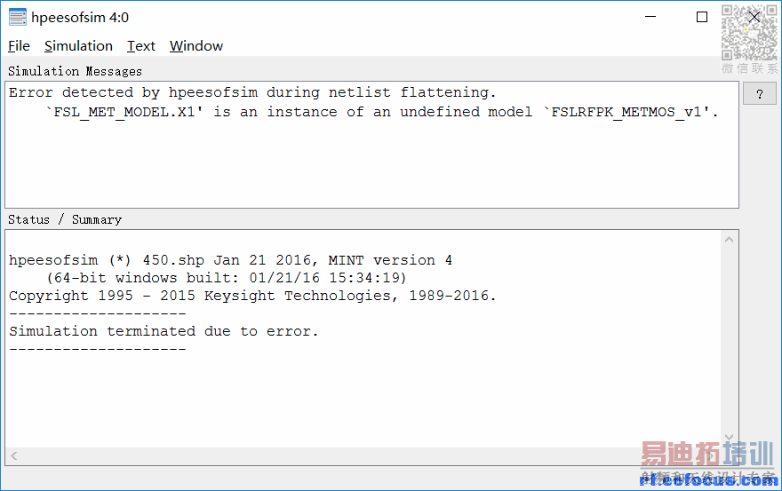Viewport: 782px width, 491px height.
Task: Click the hpeesofsim application icon in title bar
Action: click(x=17, y=17)
